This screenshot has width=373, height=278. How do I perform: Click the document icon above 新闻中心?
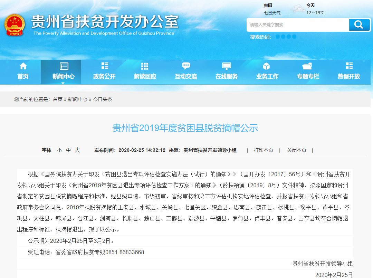(64, 66)
